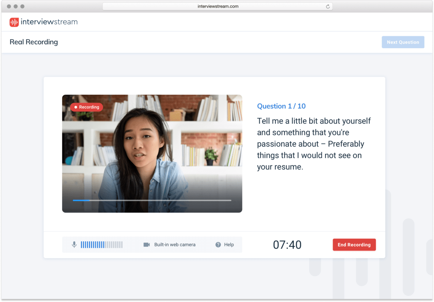Select the camera icon next to Built-in web camera
434x302 pixels.
[147, 245]
